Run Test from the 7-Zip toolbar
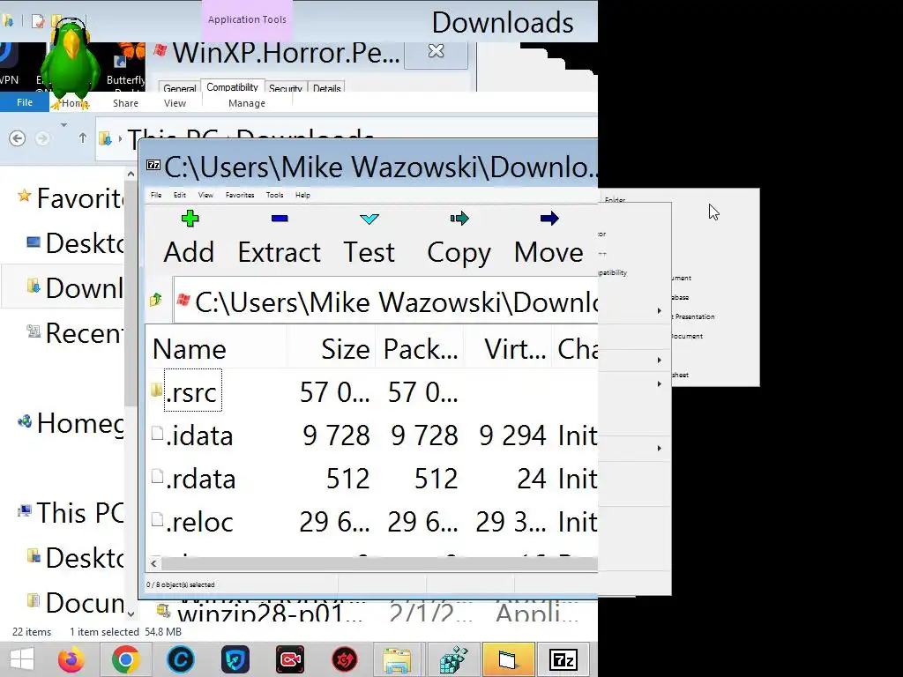The width and height of the screenshot is (903, 677). coord(369,238)
